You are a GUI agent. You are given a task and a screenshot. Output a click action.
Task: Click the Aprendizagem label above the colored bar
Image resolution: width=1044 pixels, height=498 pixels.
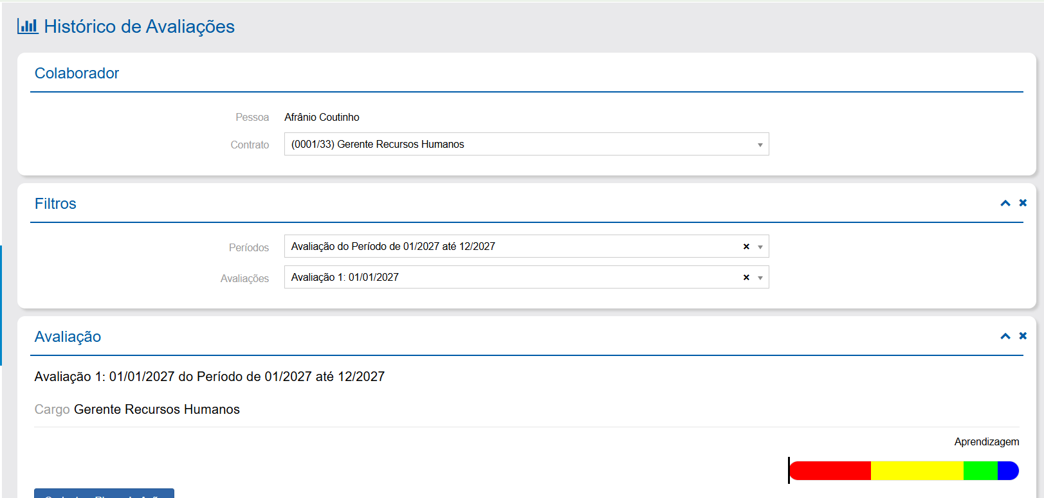(x=986, y=441)
